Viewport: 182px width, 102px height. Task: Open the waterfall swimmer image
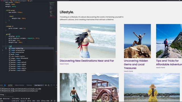[73, 88]
